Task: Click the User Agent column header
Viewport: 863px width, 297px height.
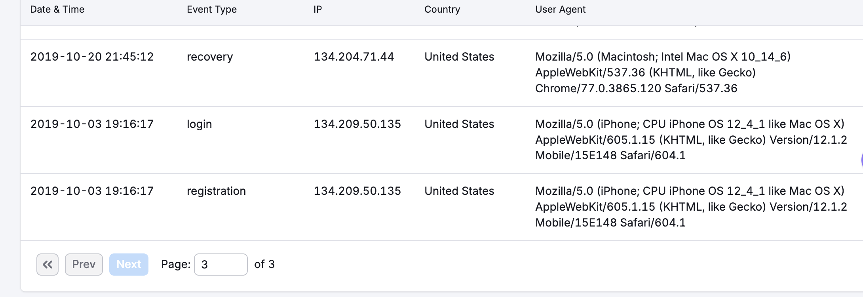Action: coord(560,10)
